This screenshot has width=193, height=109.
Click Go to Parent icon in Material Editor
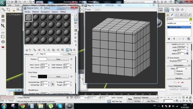pyautogui.click(x=71, y=50)
